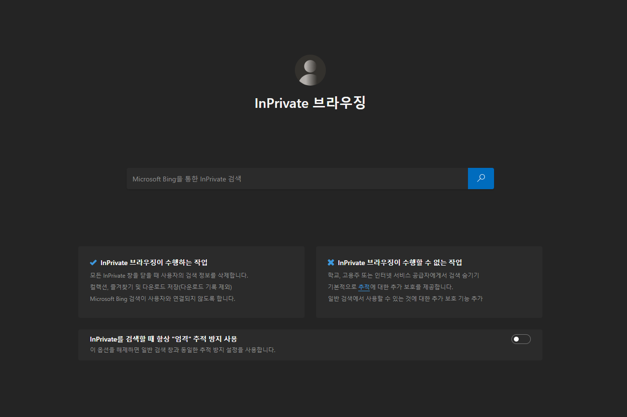Click the InPrivate 브라우징 page heading
Viewport: 627px width, 417px height.
[x=310, y=103]
